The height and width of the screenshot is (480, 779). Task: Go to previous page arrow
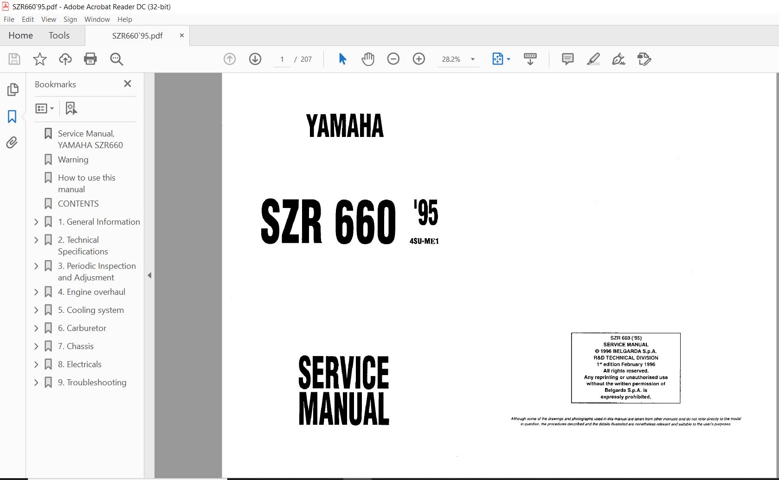pyautogui.click(x=230, y=59)
